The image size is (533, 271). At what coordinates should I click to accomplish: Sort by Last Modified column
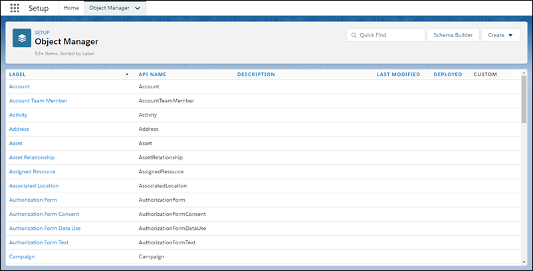[398, 74]
